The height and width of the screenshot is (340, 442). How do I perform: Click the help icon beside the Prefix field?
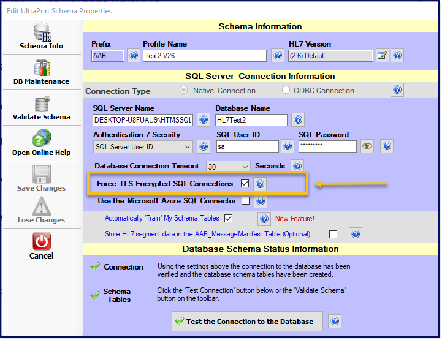(x=133, y=56)
